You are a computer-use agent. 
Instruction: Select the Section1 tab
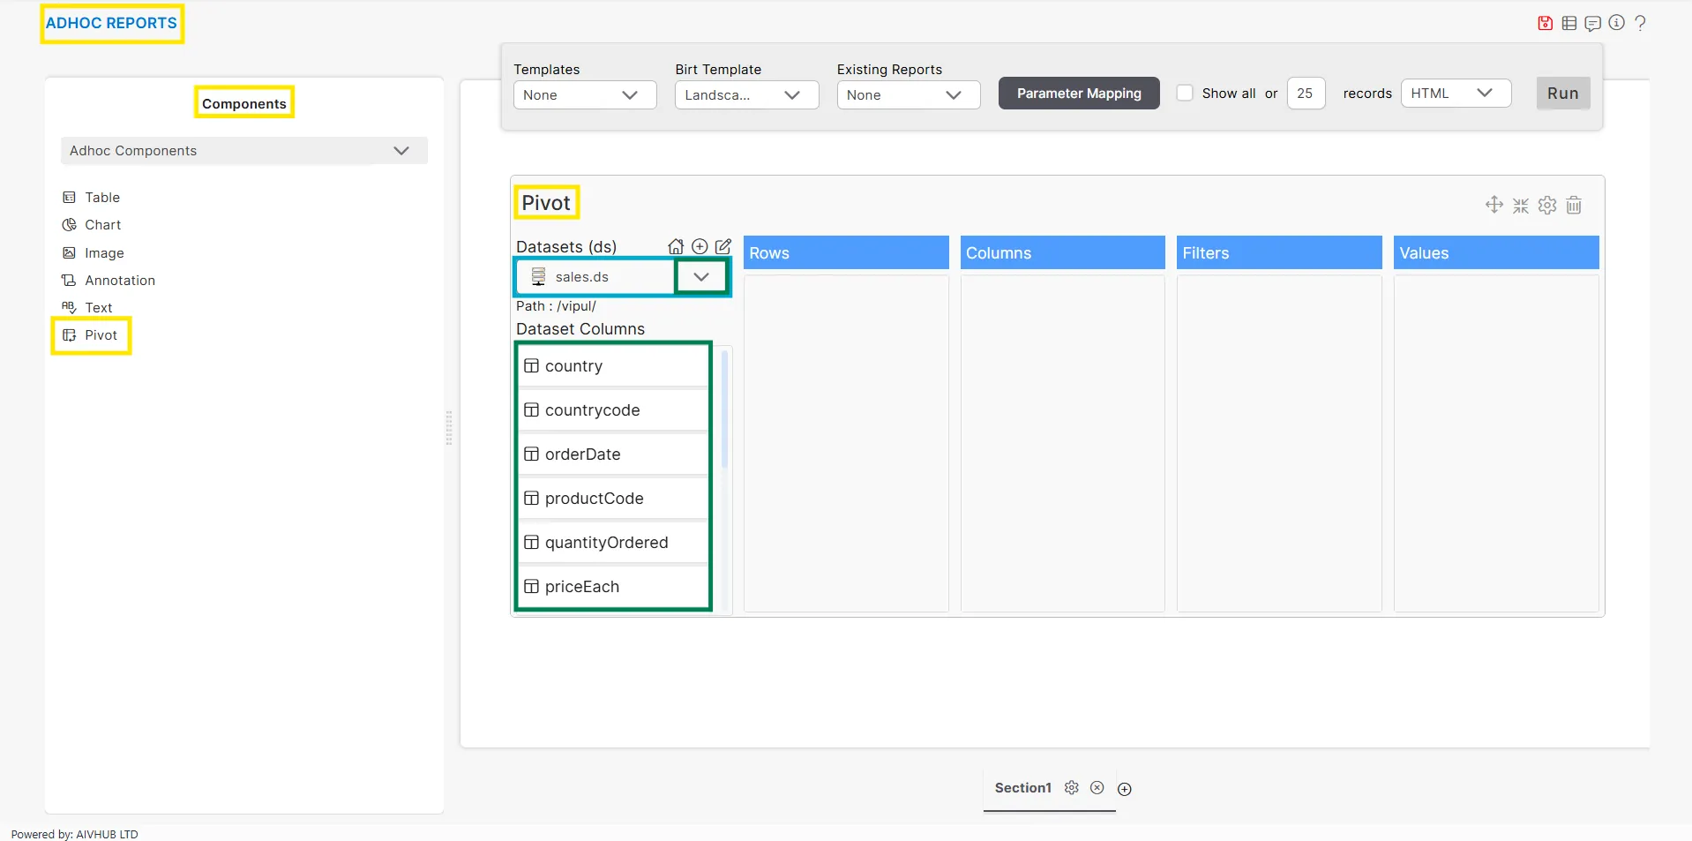pos(1022,788)
